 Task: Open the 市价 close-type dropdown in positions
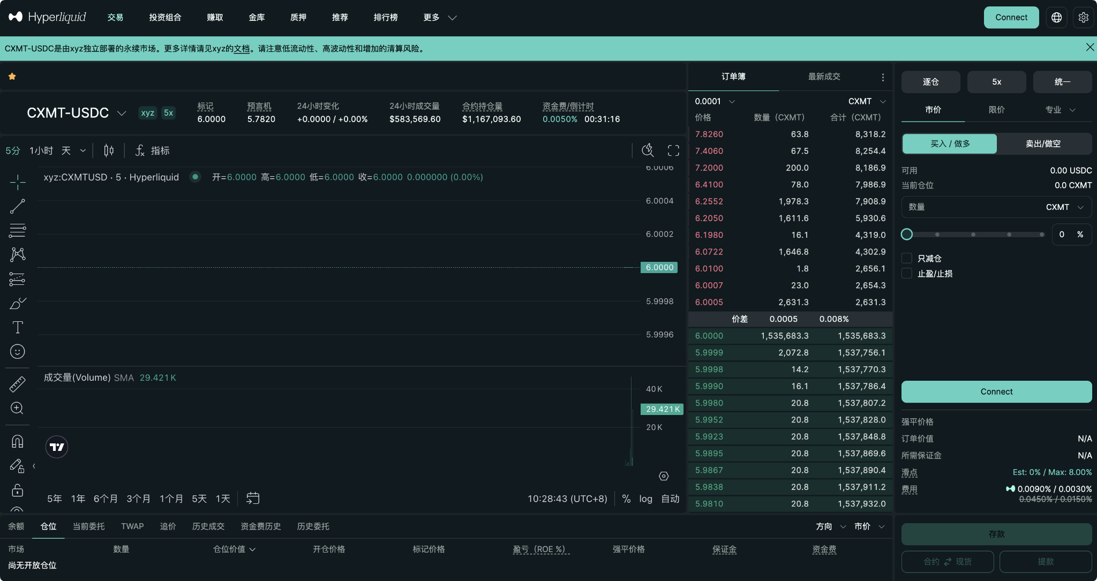click(x=869, y=526)
